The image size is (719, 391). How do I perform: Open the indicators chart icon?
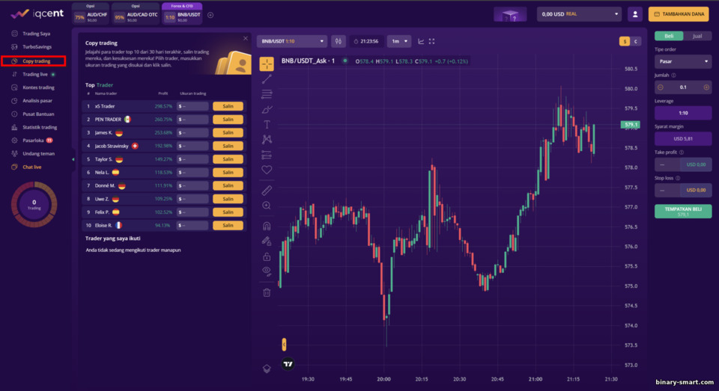[x=421, y=41]
